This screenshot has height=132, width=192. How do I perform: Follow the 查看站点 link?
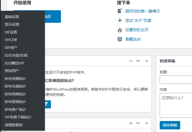[x=133, y=39]
